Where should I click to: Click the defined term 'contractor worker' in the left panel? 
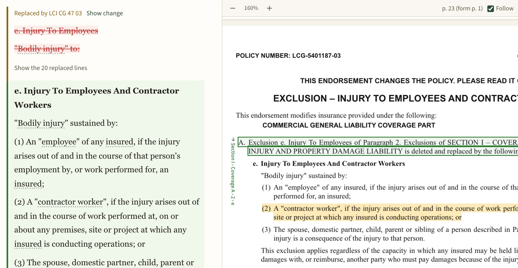click(x=71, y=202)
